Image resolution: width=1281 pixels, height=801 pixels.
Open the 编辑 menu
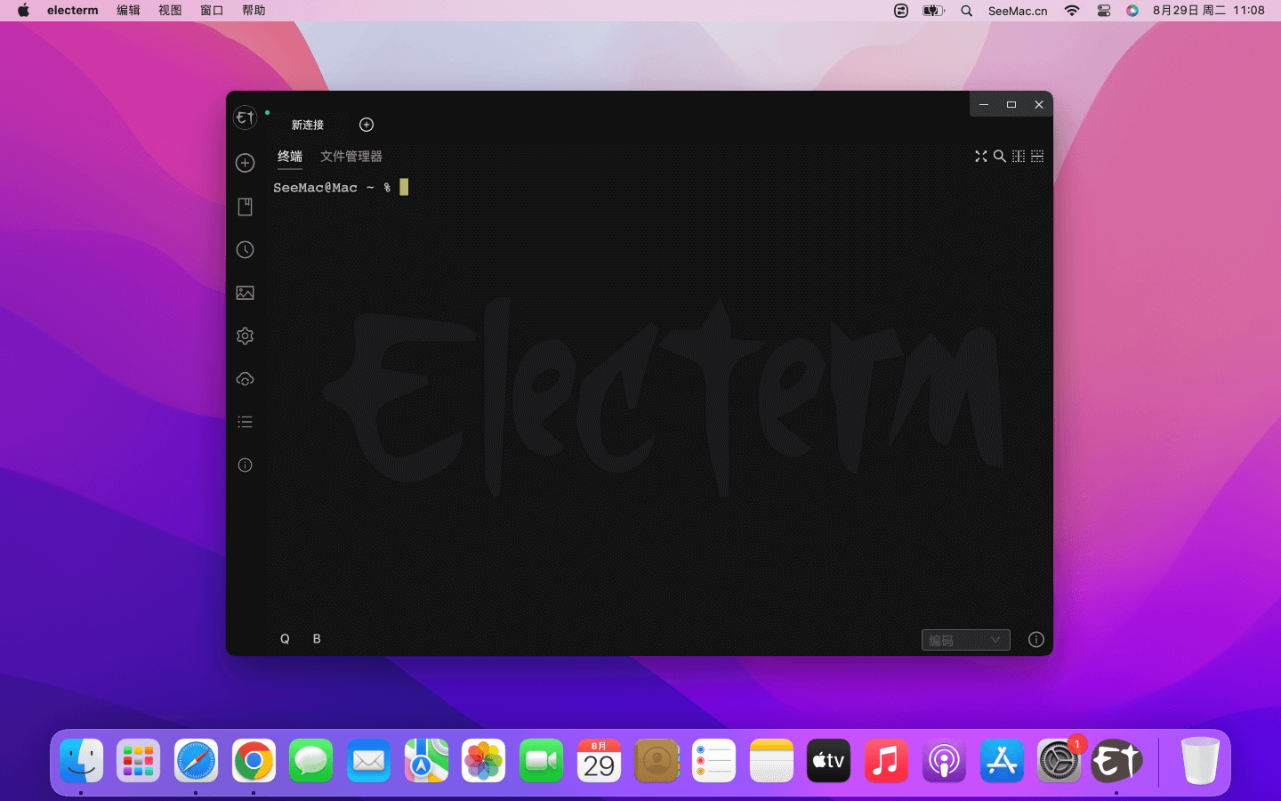coord(128,11)
